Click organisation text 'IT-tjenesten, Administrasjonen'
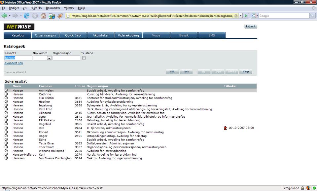 tap(109, 128)
